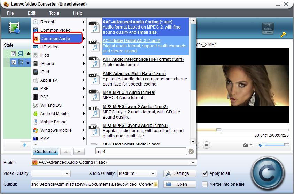The image size is (294, 194).
Task: Open the Settings dialog button
Action: point(180,173)
